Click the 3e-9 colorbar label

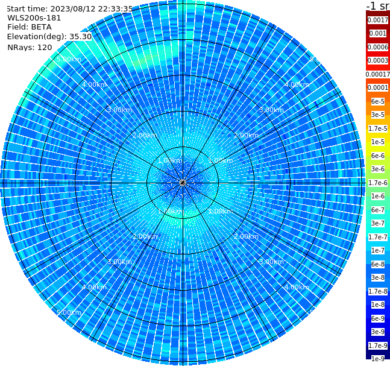(x=378, y=332)
